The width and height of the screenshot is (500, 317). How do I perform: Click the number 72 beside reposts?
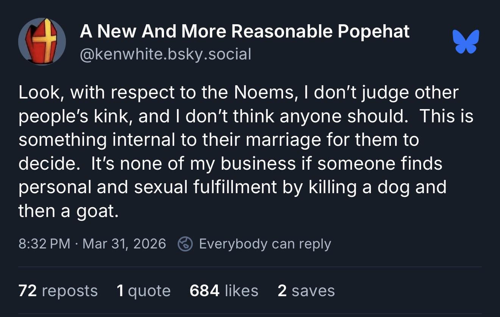28,291
